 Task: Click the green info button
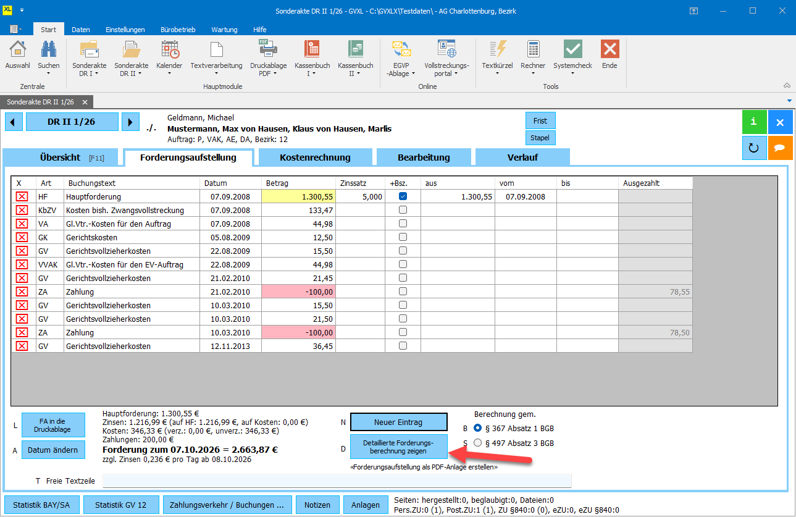tap(754, 122)
